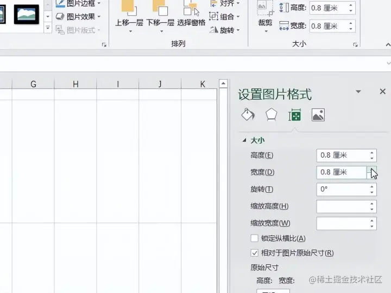Open the Effects pentagon tab icon

click(x=271, y=115)
